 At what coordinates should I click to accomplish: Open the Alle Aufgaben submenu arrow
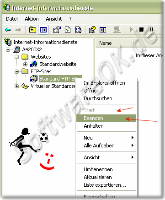coord(133,146)
